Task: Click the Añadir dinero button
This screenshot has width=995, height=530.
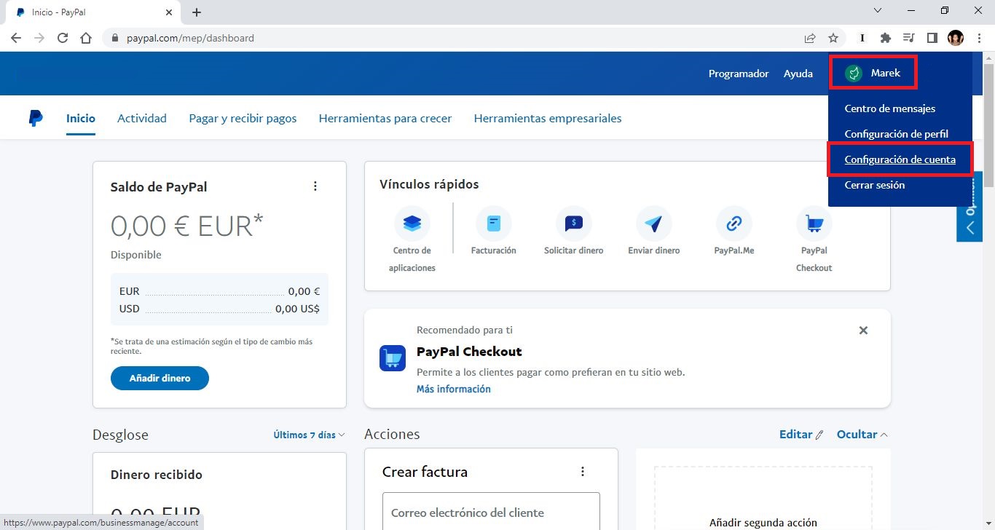Action: (160, 378)
